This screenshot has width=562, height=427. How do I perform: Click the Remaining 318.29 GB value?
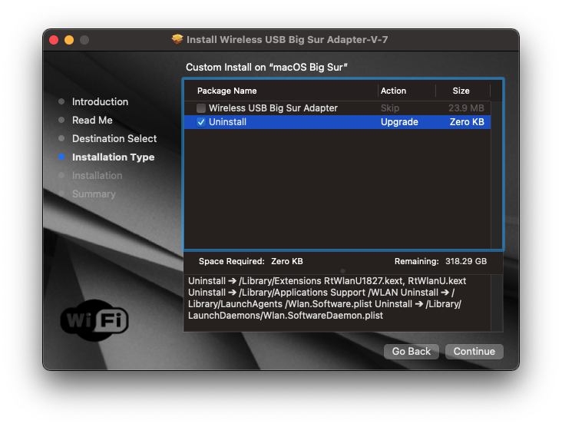point(465,261)
